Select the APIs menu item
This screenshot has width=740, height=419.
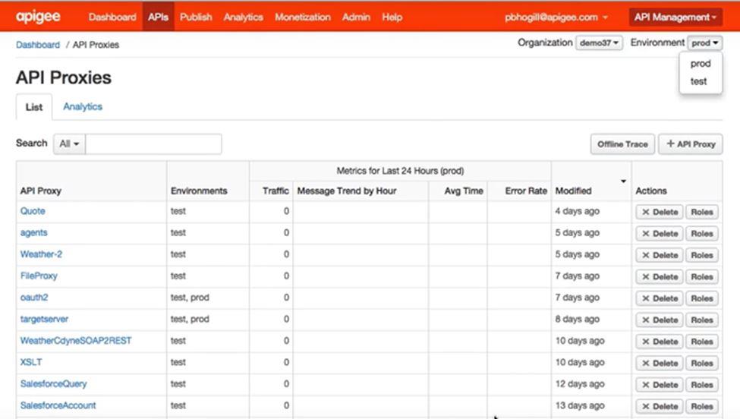[158, 17]
